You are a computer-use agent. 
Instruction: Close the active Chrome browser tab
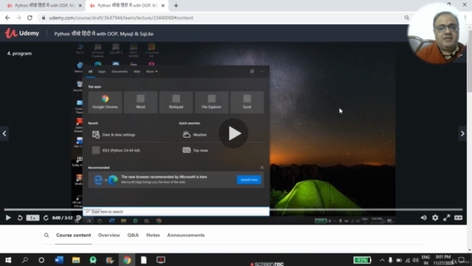point(163,5)
